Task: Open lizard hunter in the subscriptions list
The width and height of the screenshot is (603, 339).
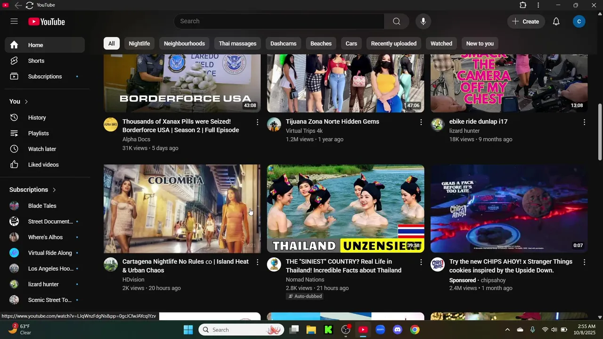Action: [45, 284]
